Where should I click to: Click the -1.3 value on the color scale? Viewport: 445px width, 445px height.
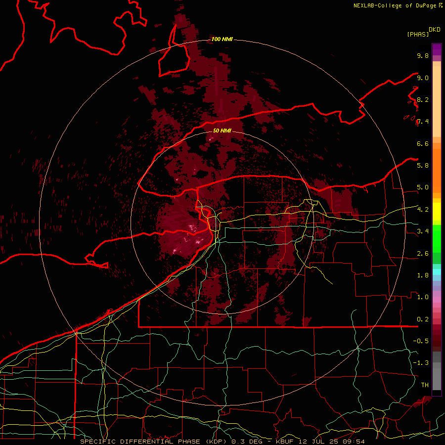click(421, 363)
